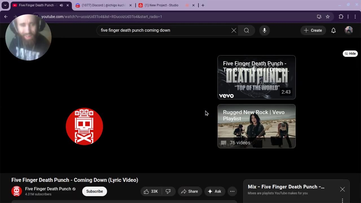Open the tab search dropdown arrow
This screenshot has height=203, width=361.
pyautogui.click(x=5, y=5)
